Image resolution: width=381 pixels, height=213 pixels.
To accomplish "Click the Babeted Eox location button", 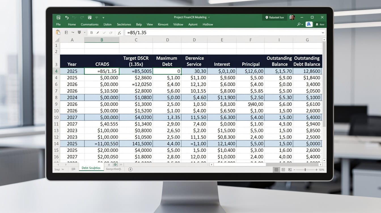I will tap(275, 17).
